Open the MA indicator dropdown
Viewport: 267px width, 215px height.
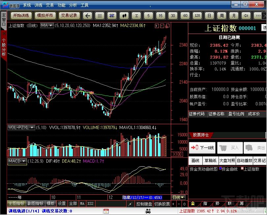point(47,25)
